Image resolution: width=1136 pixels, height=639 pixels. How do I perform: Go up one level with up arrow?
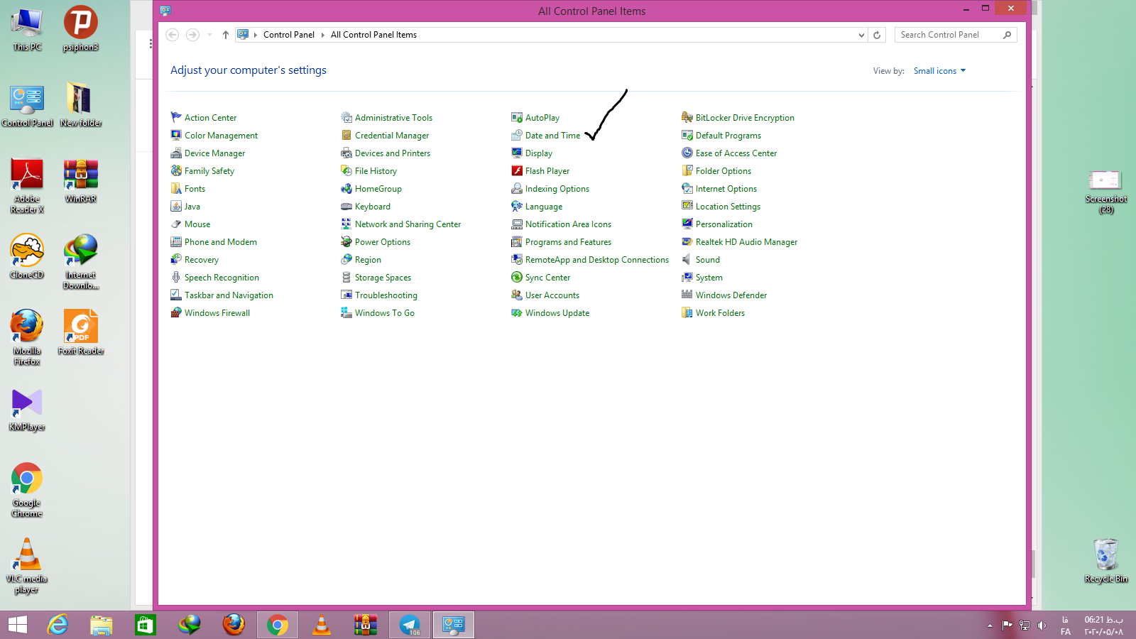226,35
